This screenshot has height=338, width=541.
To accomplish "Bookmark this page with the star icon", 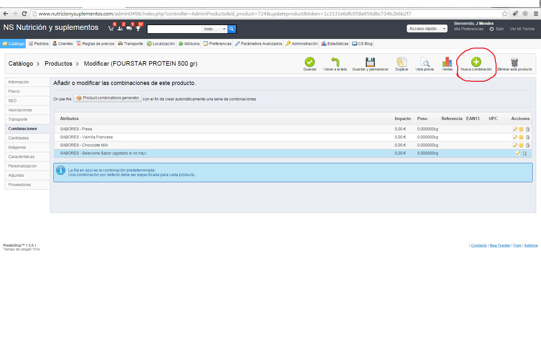I will [505, 14].
